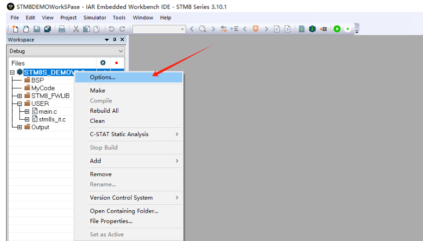Click the Debug without Downloading icon
Image resolution: width=423 pixels, height=241 pixels.
[348, 29]
